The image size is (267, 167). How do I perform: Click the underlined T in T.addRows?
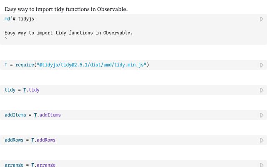point(33,140)
